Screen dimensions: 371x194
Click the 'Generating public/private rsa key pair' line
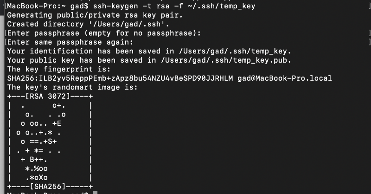(95, 15)
